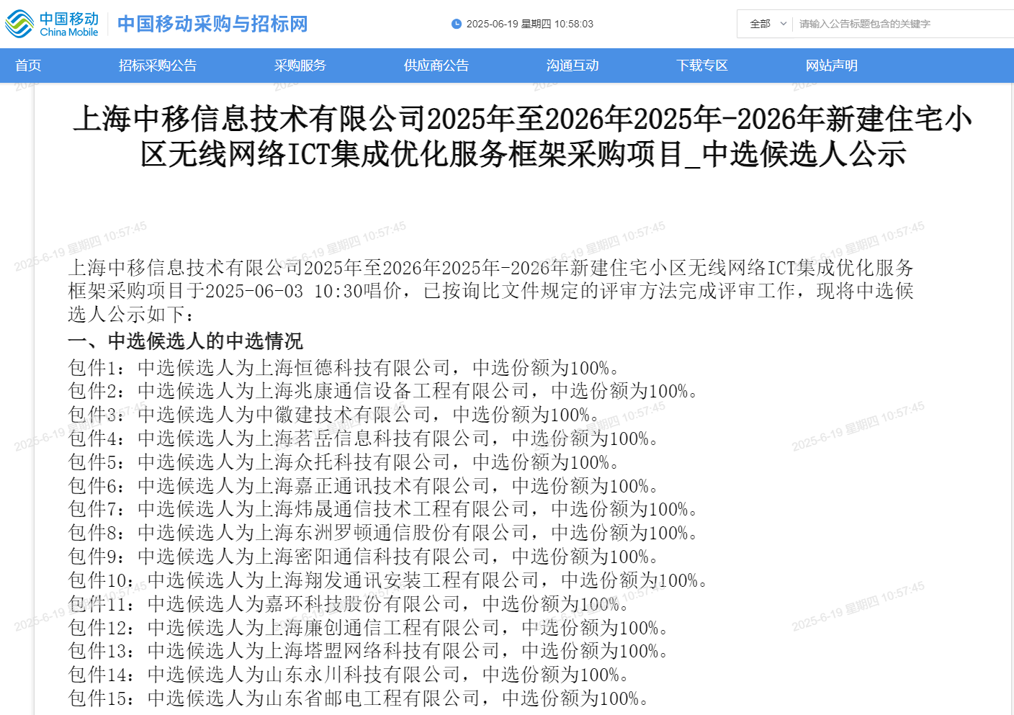The width and height of the screenshot is (1014, 715).
Task: Click the 包件8 line naming 上海东洲罗顿通信股份有限公司
Action: tap(384, 533)
